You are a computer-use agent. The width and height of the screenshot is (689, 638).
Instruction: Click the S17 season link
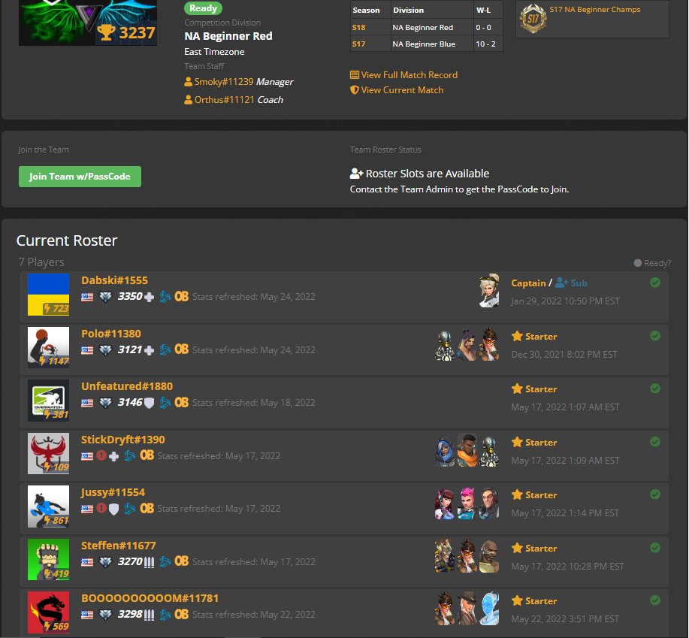(358, 44)
